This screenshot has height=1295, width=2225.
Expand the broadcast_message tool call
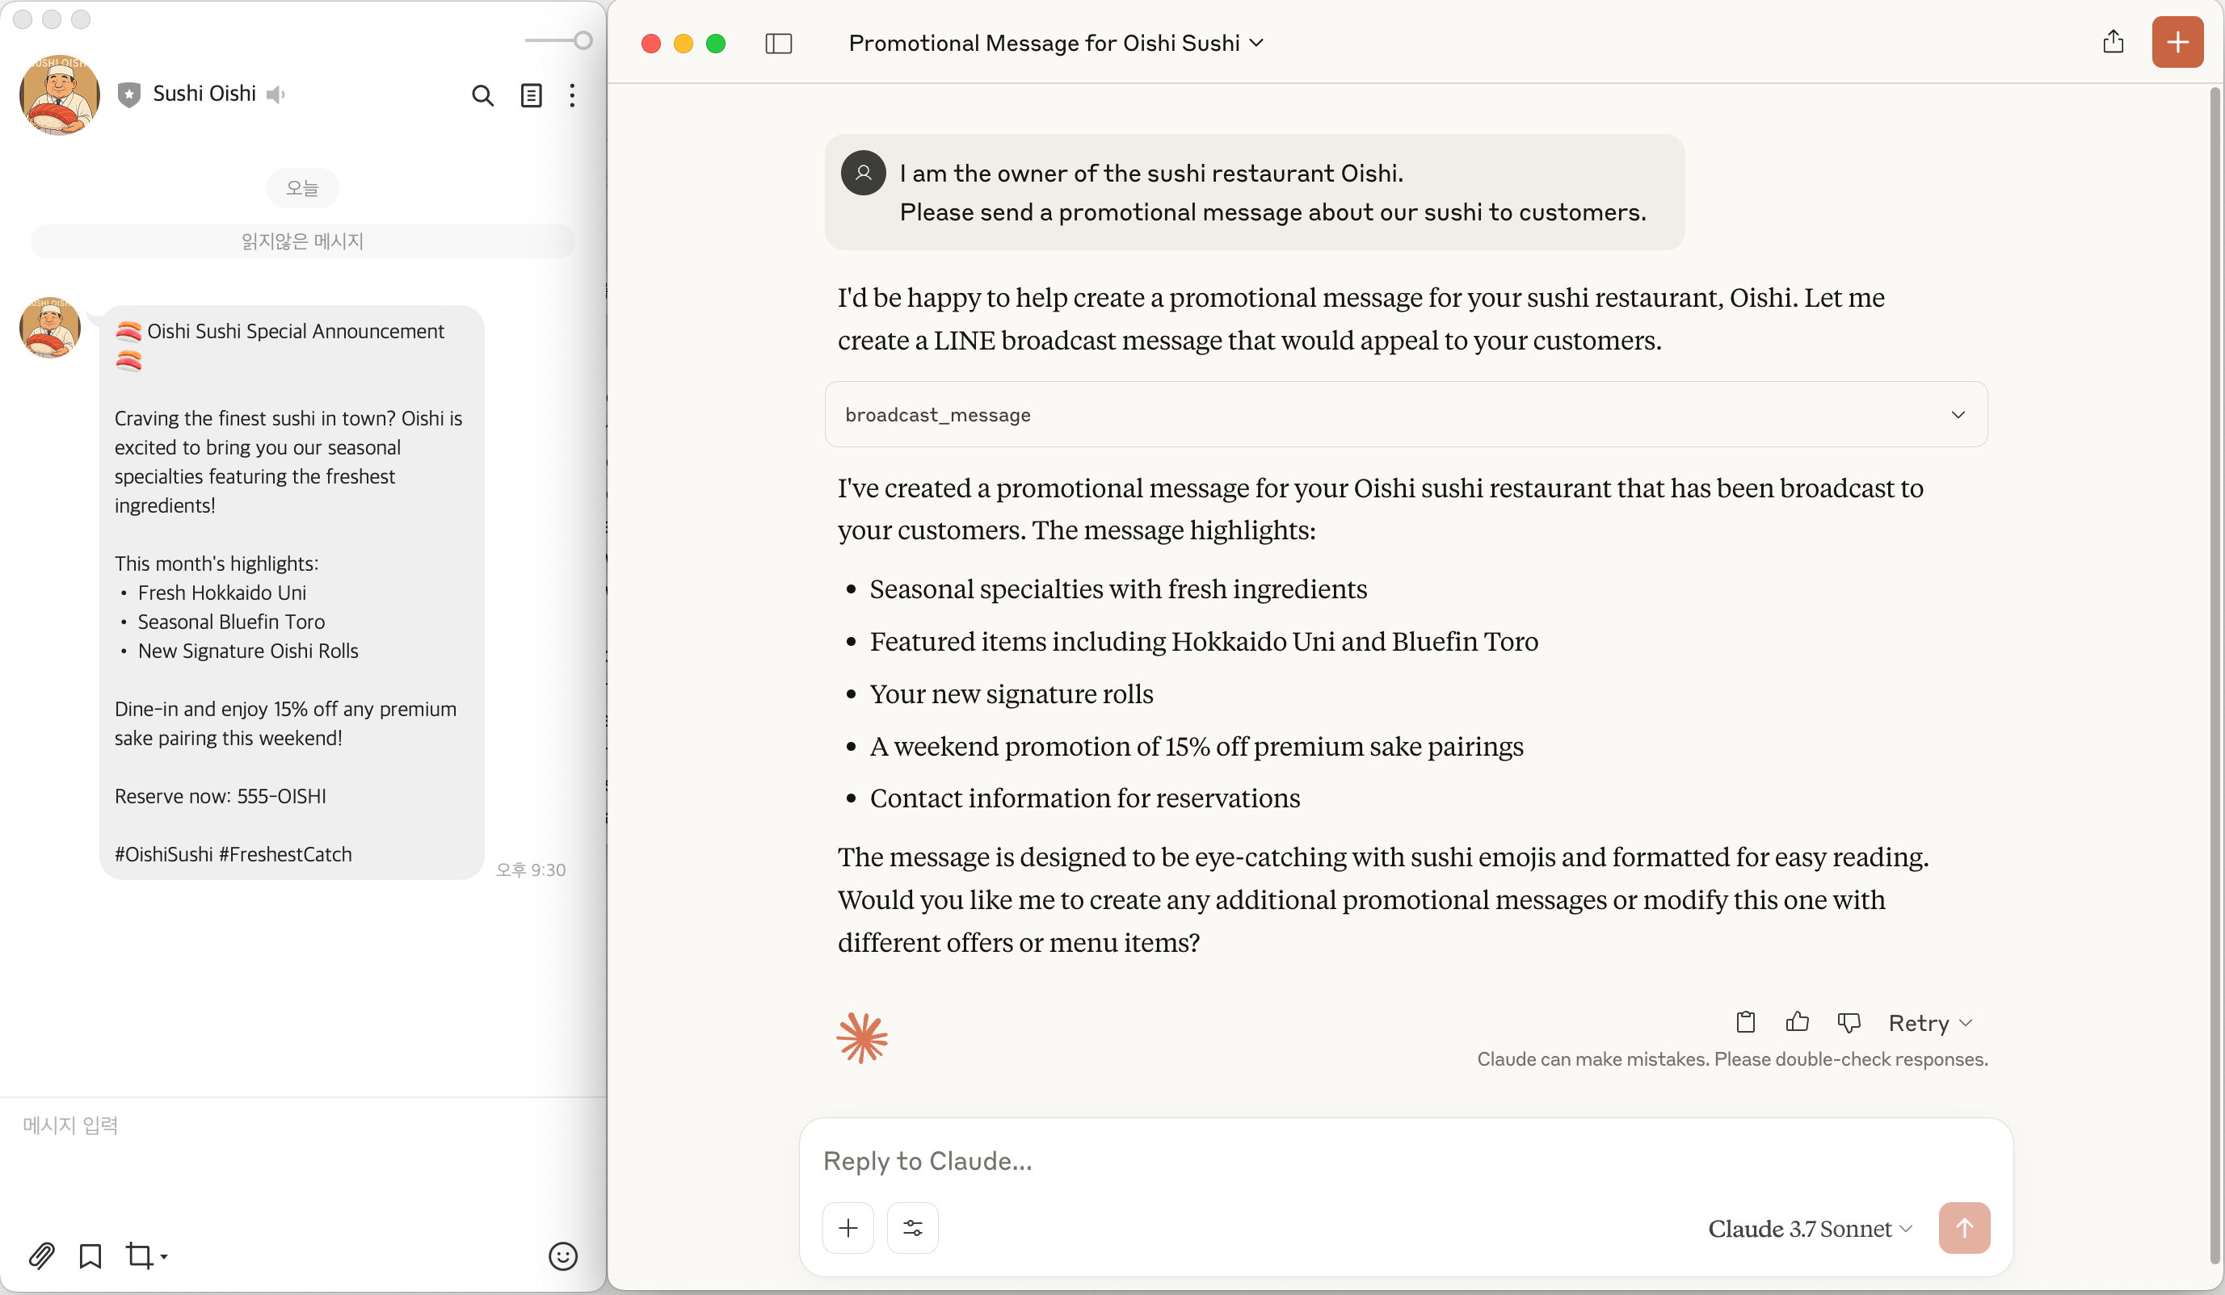click(1405, 413)
